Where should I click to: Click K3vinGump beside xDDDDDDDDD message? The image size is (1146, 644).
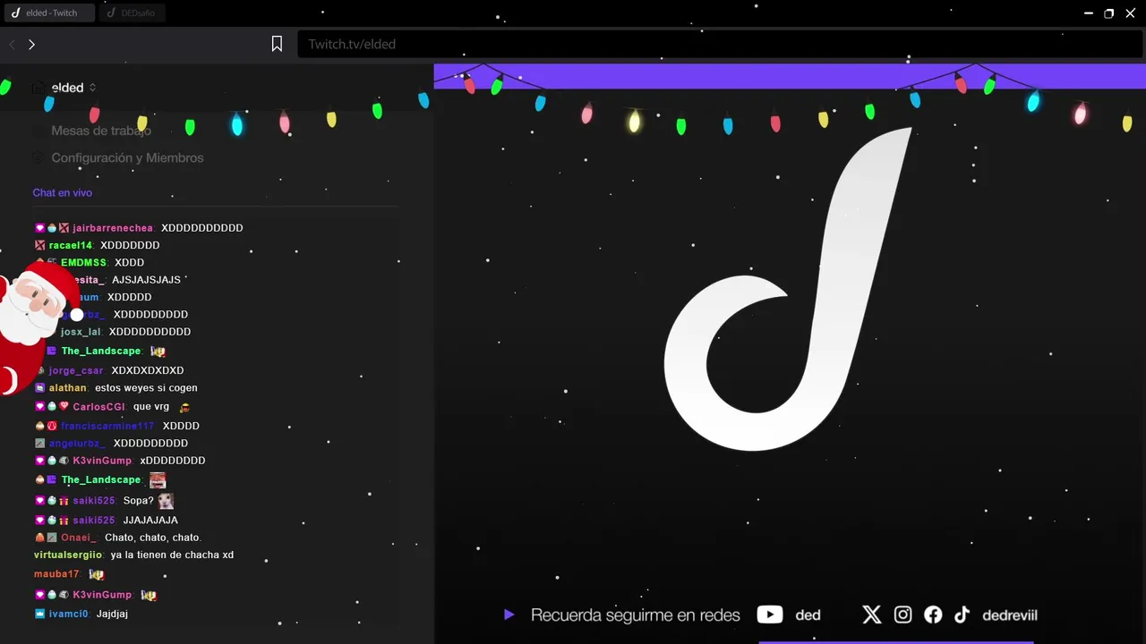102,461
